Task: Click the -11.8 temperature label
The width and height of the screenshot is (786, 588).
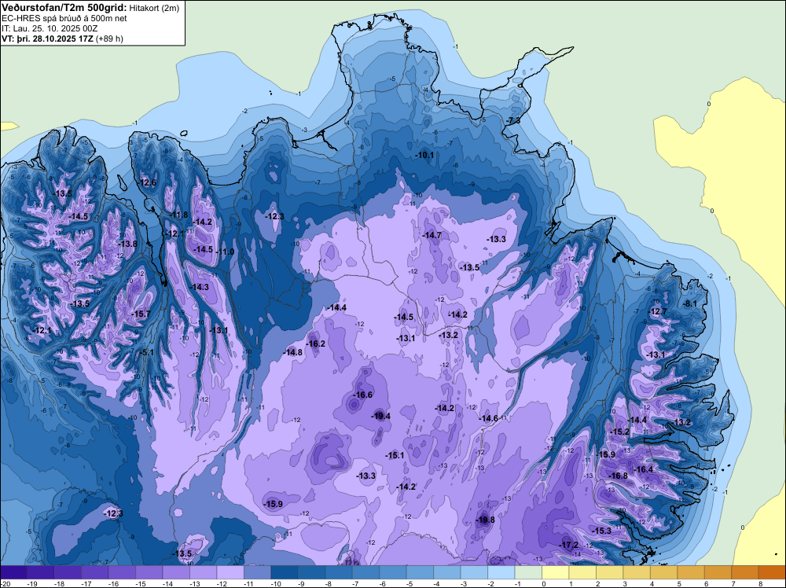Action: coord(178,215)
